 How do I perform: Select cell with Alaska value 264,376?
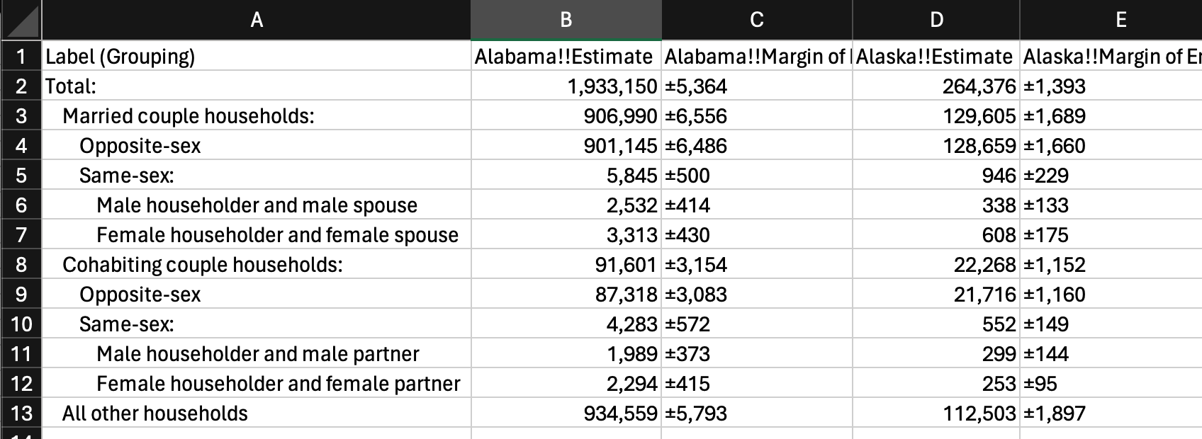(x=936, y=86)
